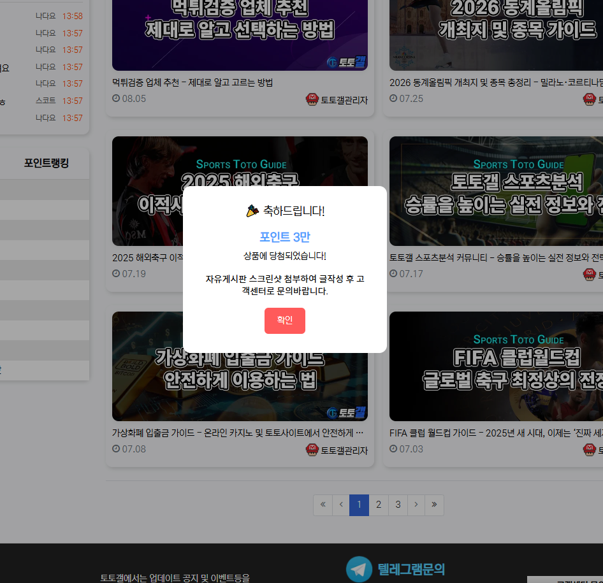
Task: Click the 확인 button in the popup
Action: point(284,320)
